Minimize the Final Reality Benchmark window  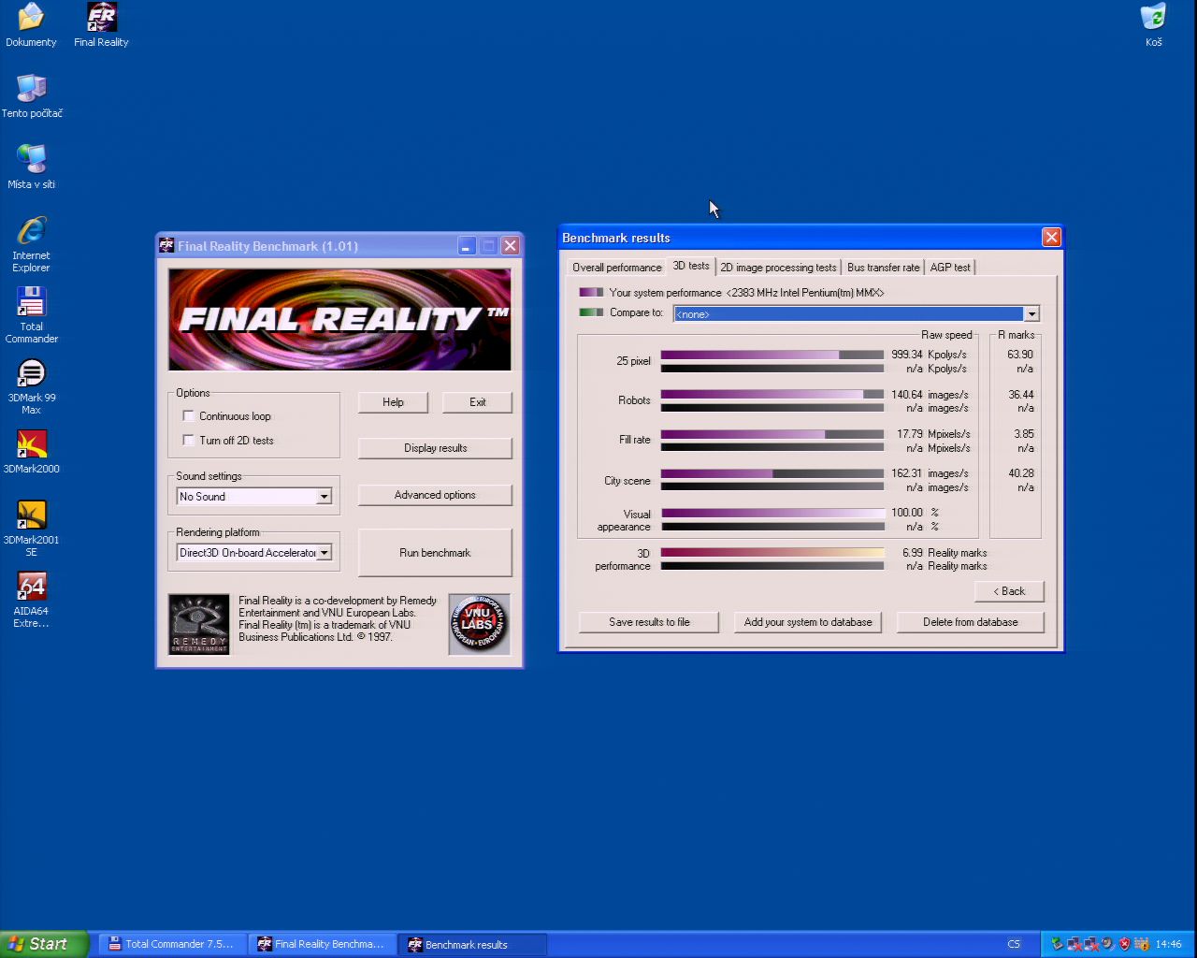467,246
